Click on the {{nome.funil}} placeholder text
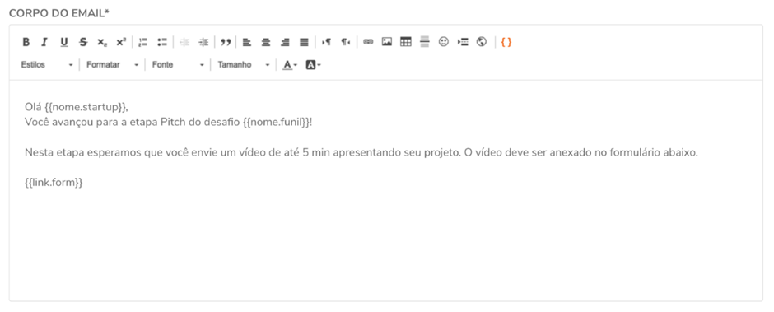Screen dimensions: 774x312 277,122
